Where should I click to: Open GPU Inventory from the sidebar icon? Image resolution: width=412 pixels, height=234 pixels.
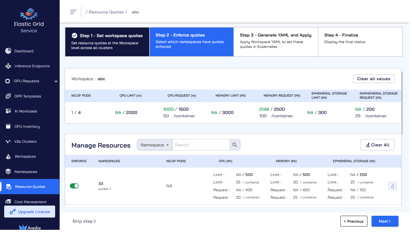(8, 127)
